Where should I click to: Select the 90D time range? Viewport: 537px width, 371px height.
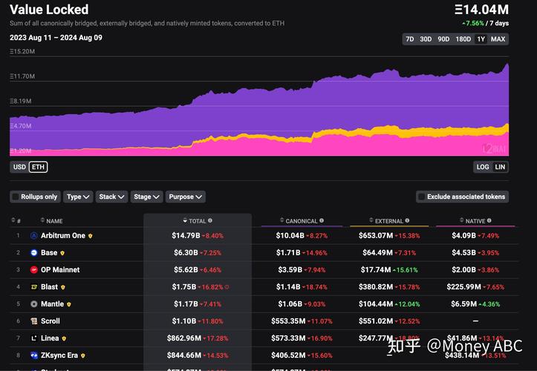pyautogui.click(x=443, y=39)
